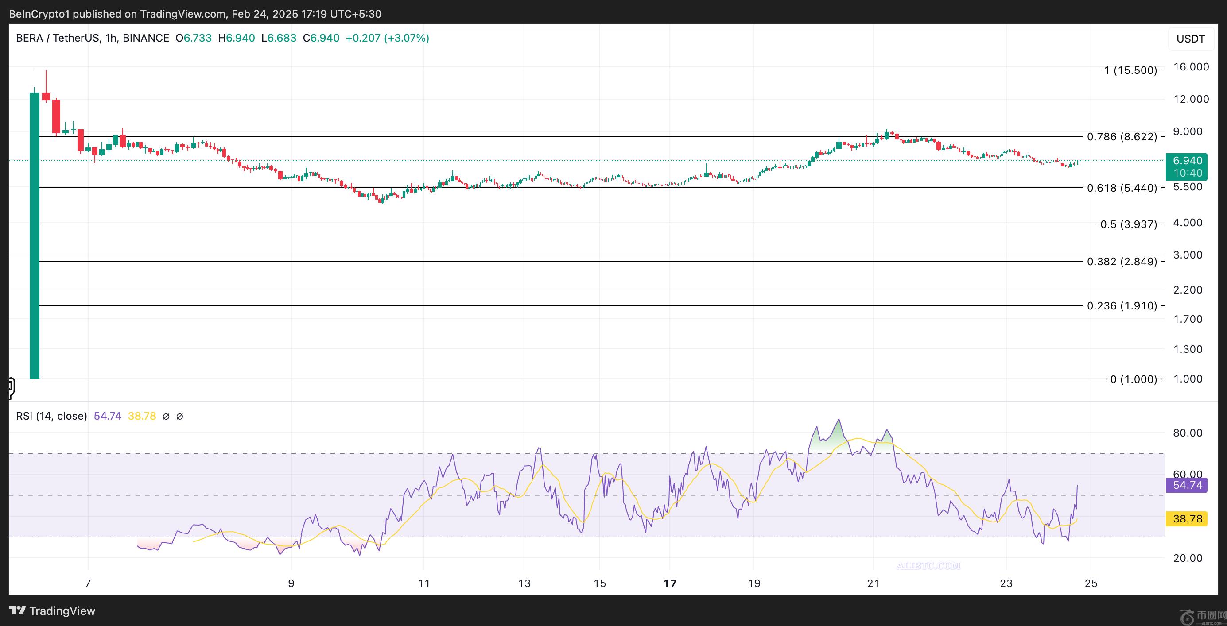Screen dimensions: 1227x626
Task: Click the TradingView logo icon at bottom
Action: tap(18, 611)
